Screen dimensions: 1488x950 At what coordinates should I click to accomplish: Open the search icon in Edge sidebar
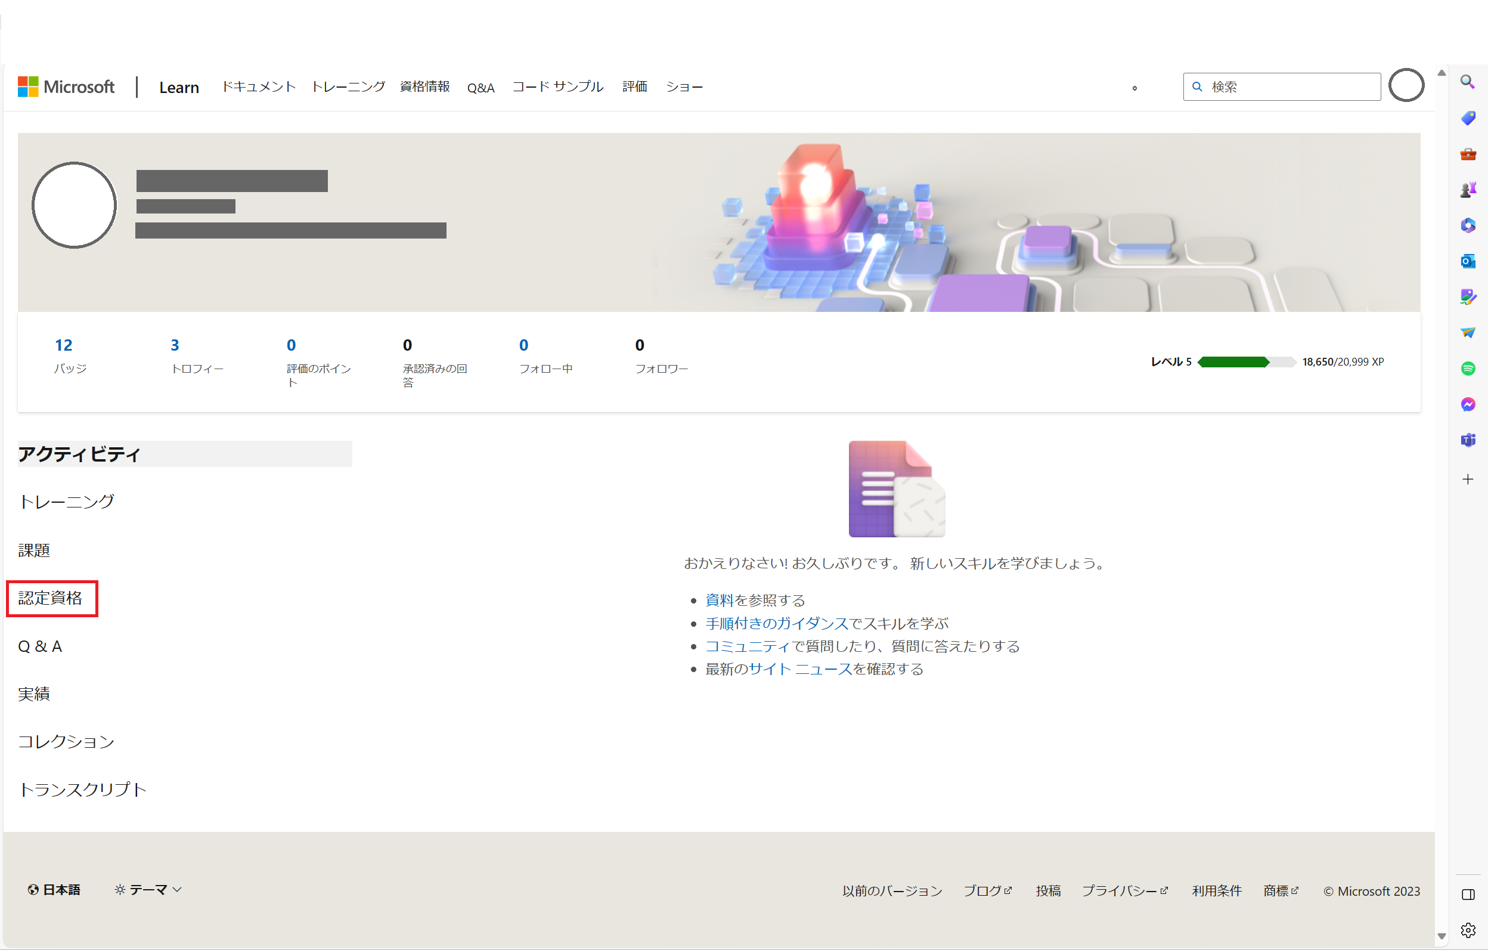[1468, 82]
